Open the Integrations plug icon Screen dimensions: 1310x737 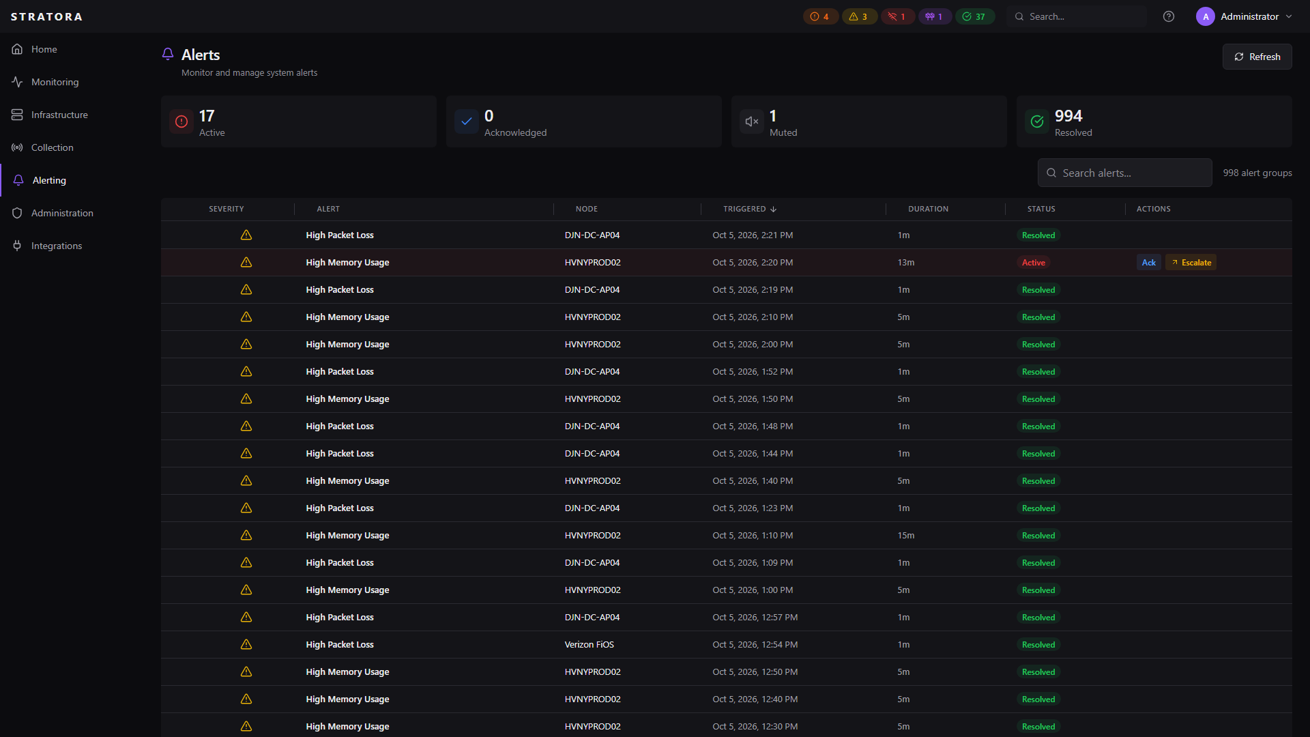click(x=17, y=246)
